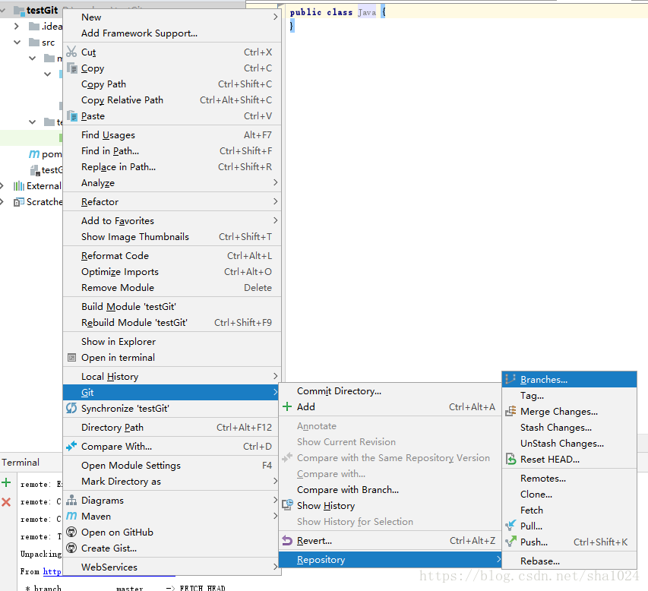Click the Terminal new session plus icon
This screenshot has width=648, height=591.
point(6,482)
